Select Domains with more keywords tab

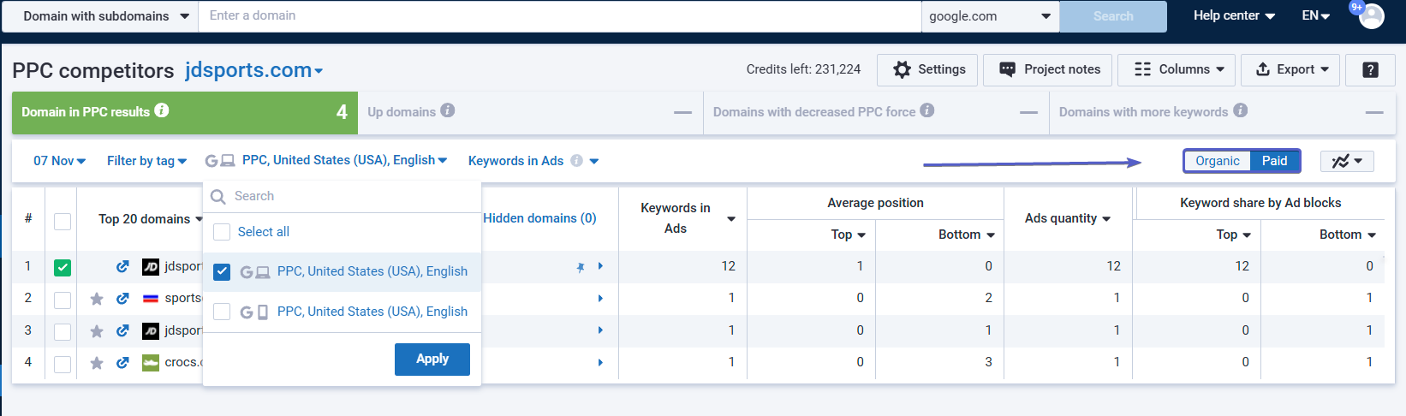(x=1222, y=112)
